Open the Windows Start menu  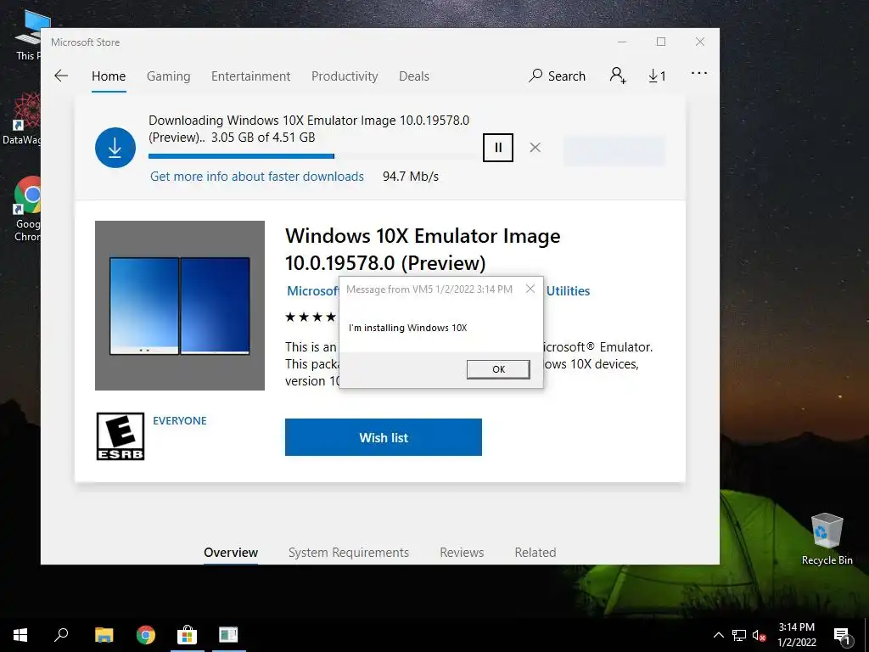(x=20, y=635)
